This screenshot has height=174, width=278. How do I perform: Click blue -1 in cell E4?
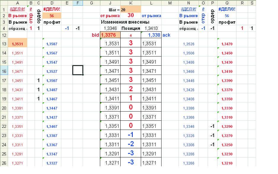pyautogui.click(x=67, y=28)
